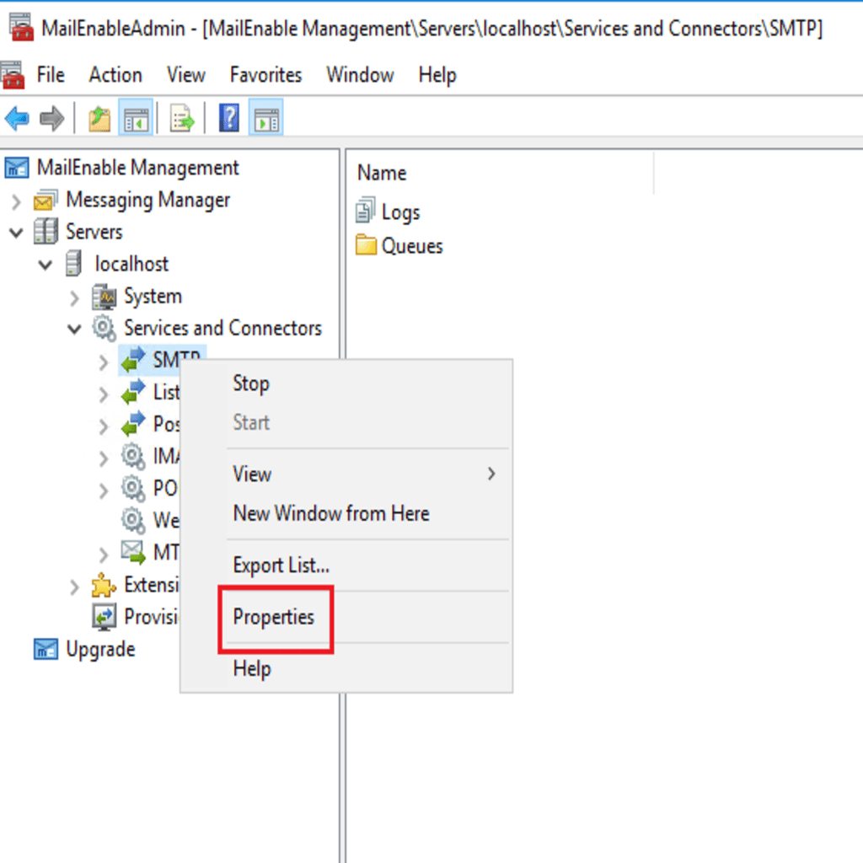
Task: Select the Upgrade tree item label
Action: tap(100, 650)
